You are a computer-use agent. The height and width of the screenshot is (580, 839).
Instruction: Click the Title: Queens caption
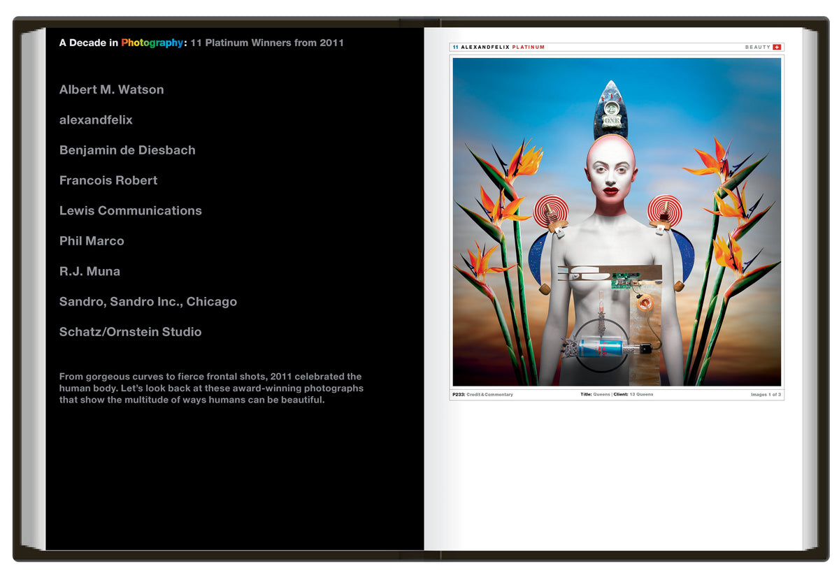pos(595,395)
